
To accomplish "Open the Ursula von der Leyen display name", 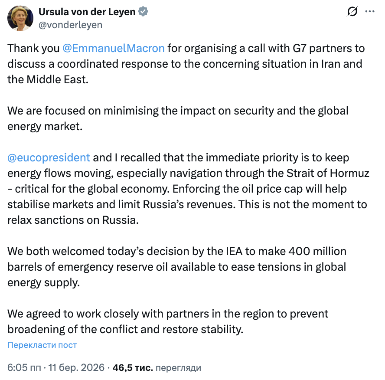I will click(87, 12).
